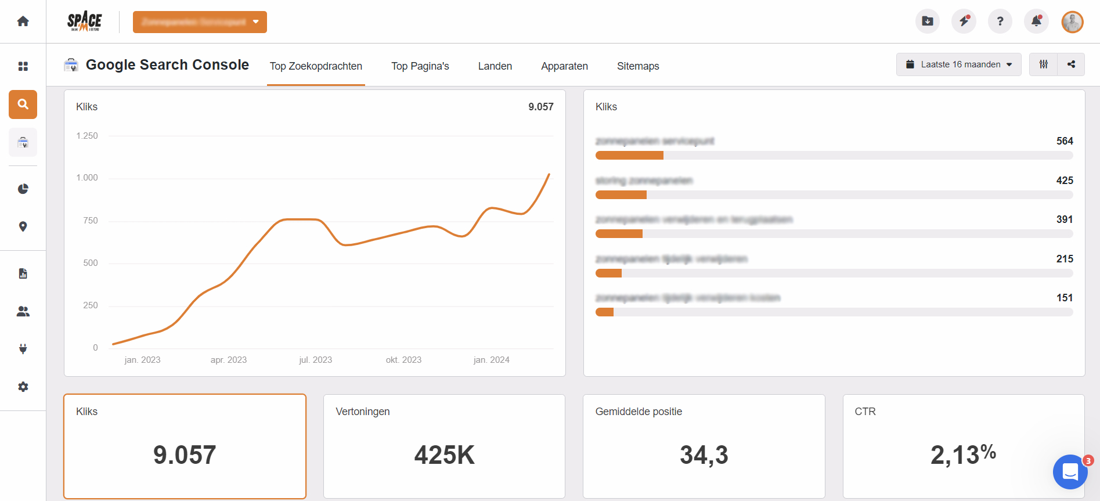
Task: Click the 9.057 total above the chart
Action: [541, 107]
